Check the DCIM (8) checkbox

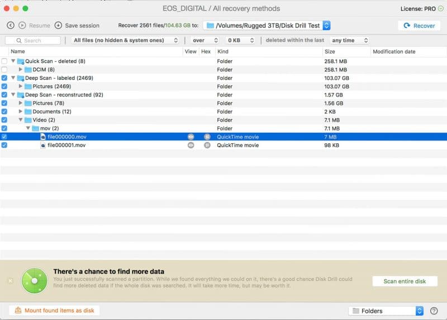pos(4,69)
